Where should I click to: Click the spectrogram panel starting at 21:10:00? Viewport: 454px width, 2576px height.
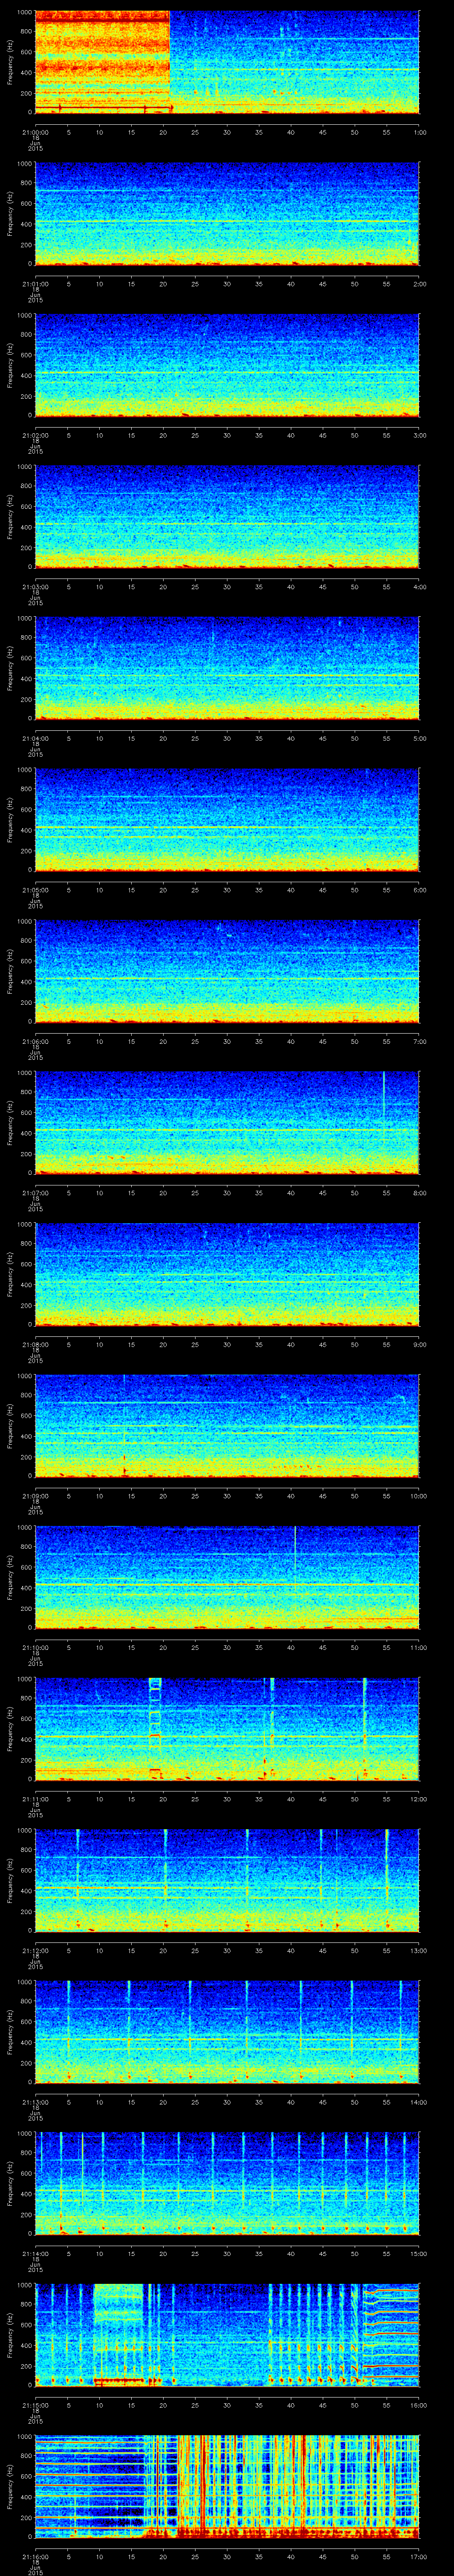click(x=227, y=1577)
